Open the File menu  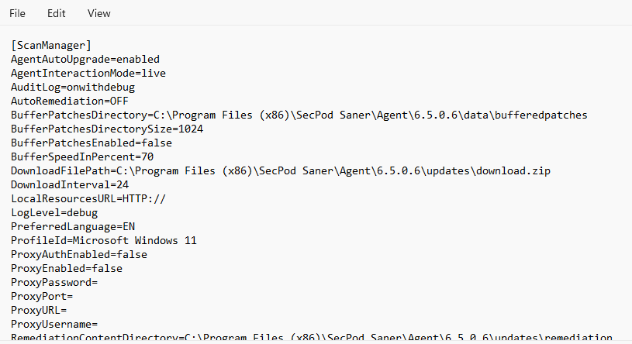tap(17, 13)
